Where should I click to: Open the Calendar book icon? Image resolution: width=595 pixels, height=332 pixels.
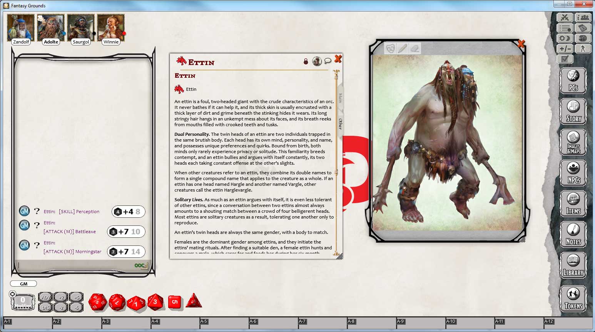(x=583, y=27)
